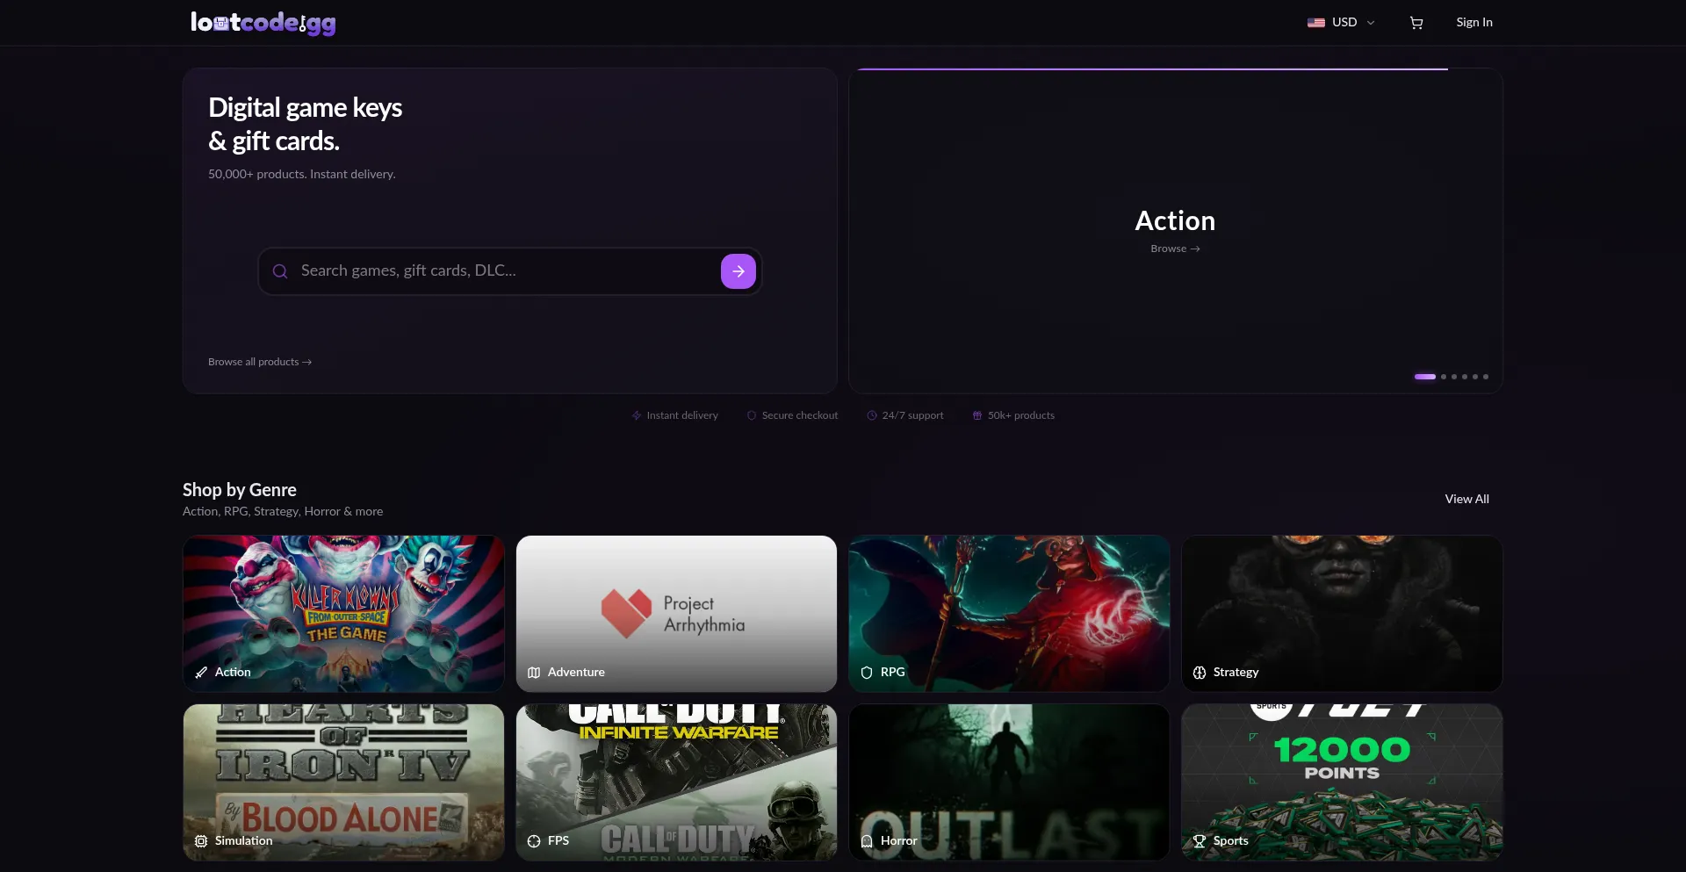Viewport: 1686px width, 872px height.
Task: Click the 'Digital game keys & gift cards.' headline
Action: pos(305,124)
